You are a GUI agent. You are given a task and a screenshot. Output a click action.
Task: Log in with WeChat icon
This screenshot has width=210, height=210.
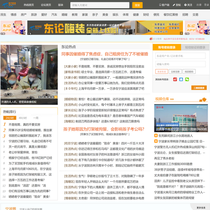pyautogui.click(x=187, y=79)
